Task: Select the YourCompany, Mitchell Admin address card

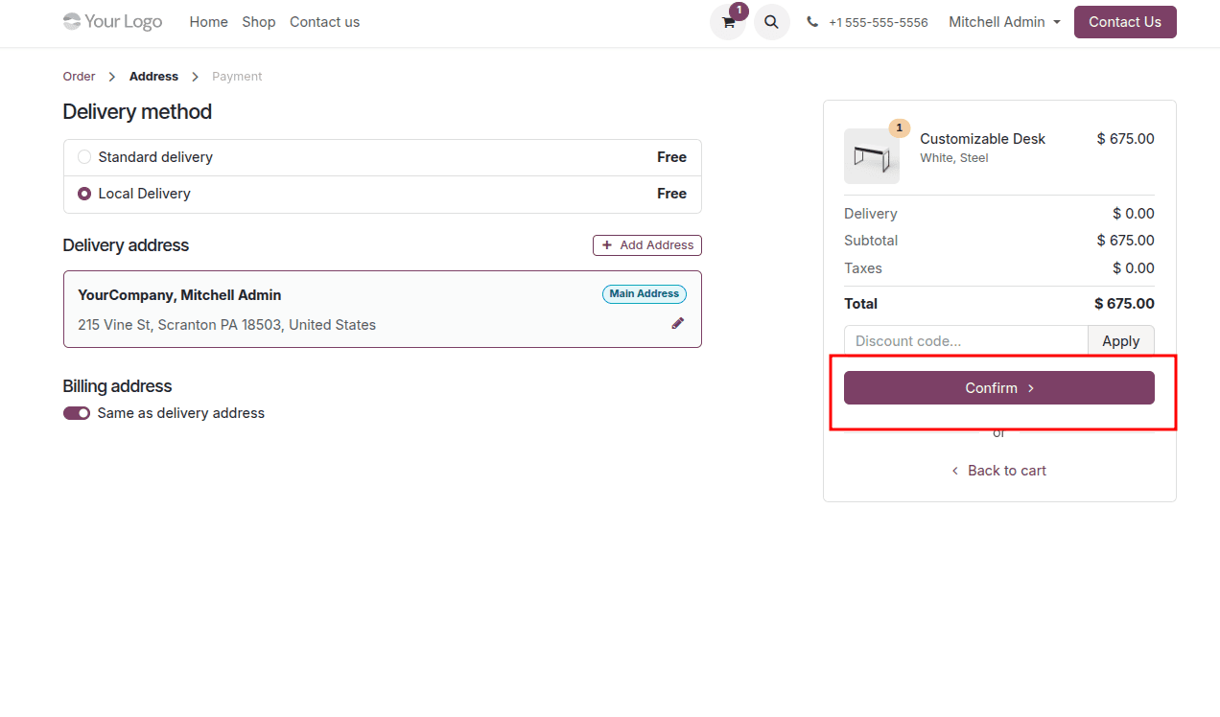Action: 383,309
